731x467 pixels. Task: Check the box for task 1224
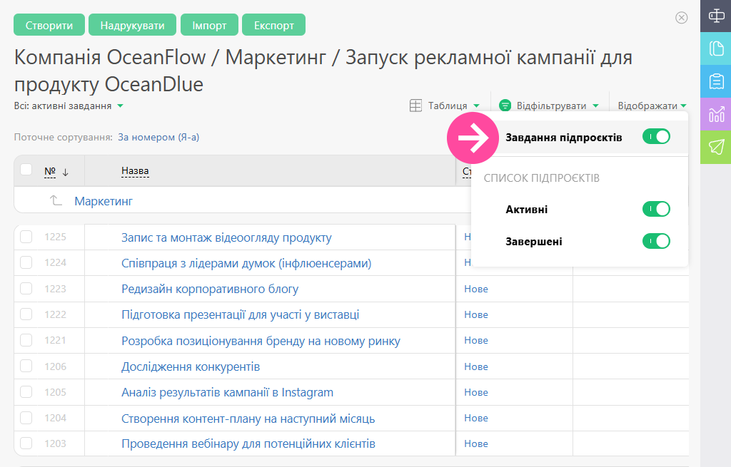(x=26, y=262)
